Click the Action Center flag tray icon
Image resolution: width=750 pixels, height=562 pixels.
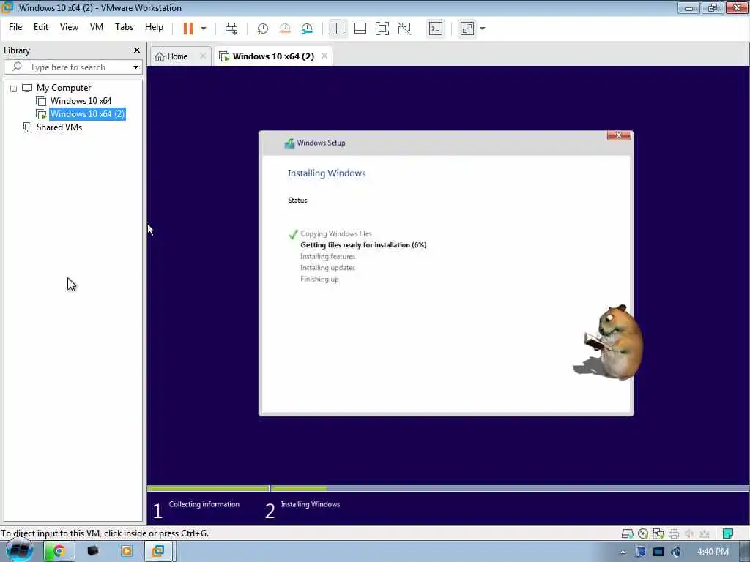click(640, 552)
